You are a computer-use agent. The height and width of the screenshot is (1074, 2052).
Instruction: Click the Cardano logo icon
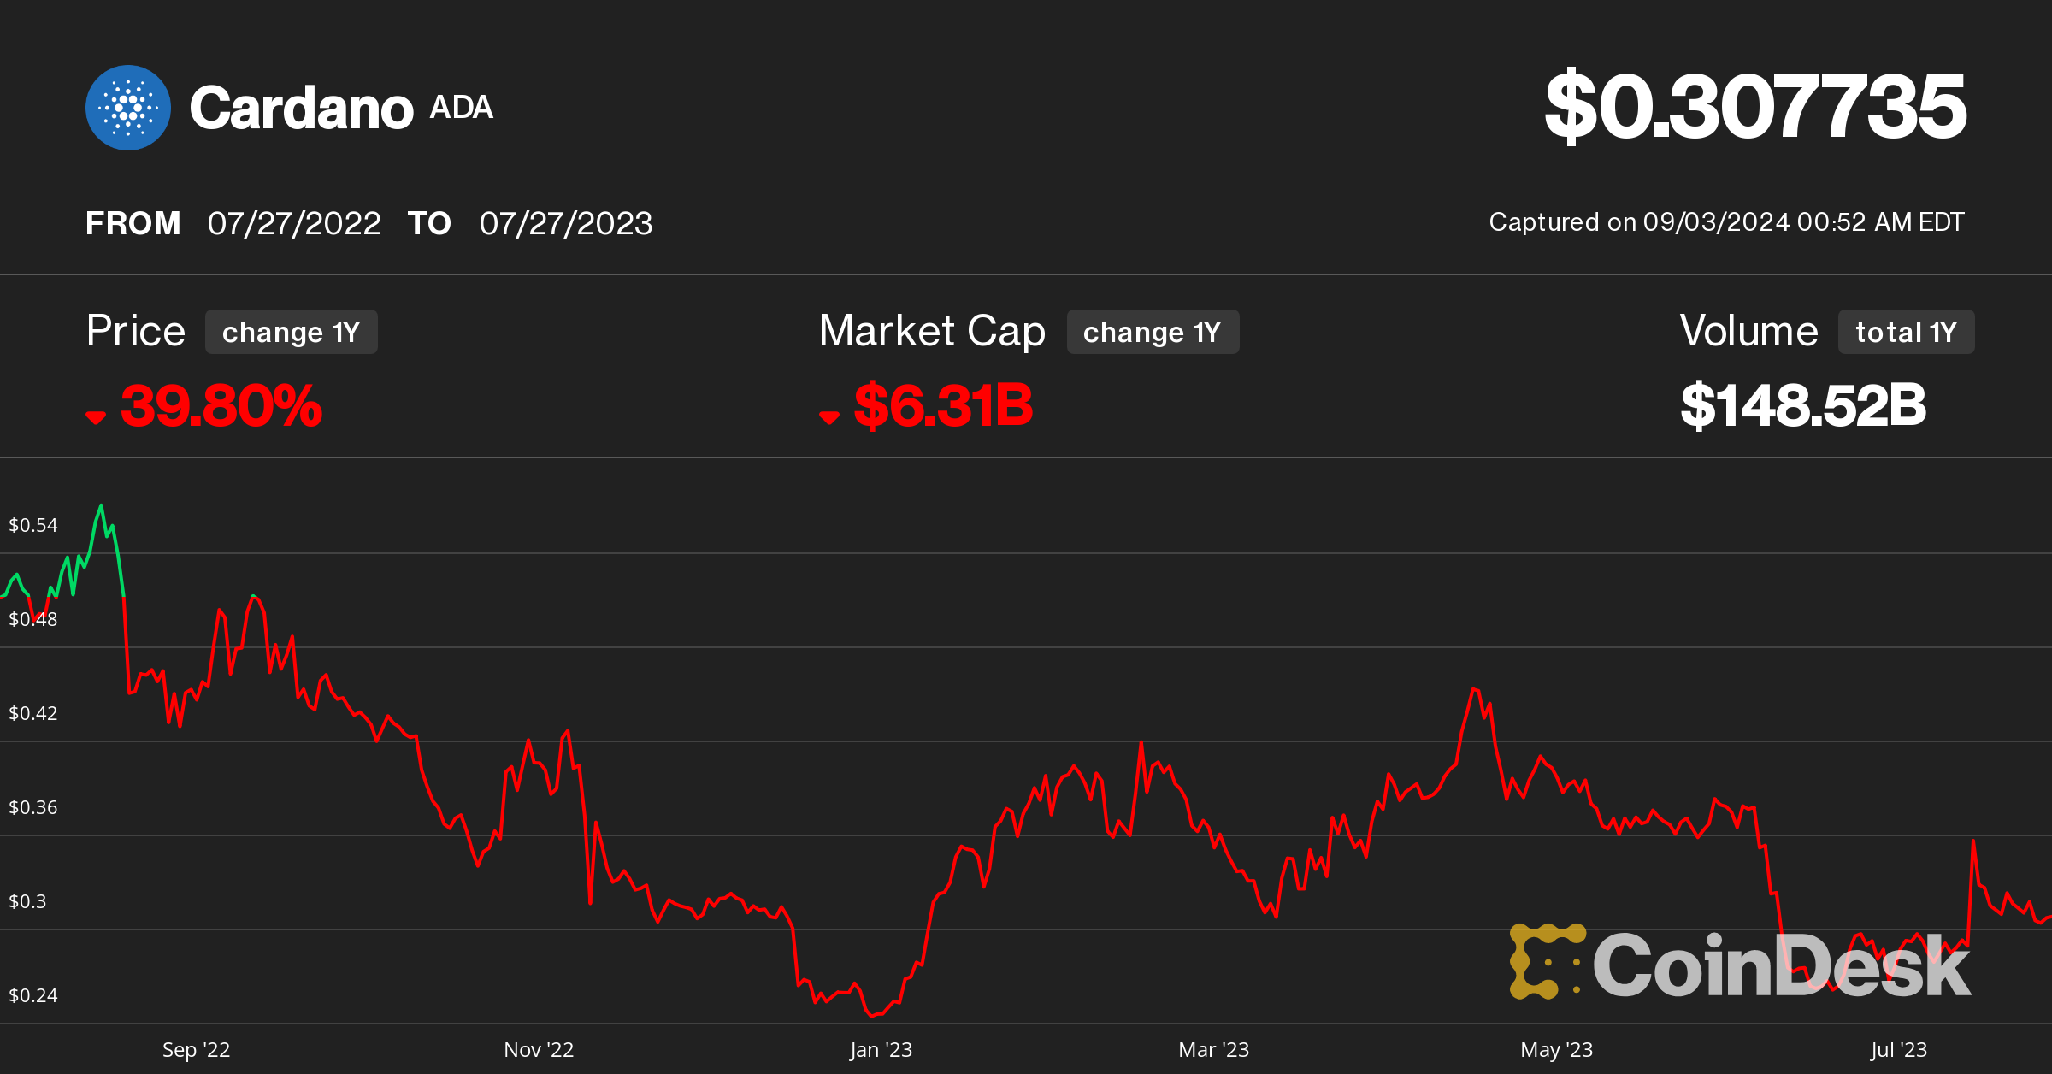click(x=128, y=108)
